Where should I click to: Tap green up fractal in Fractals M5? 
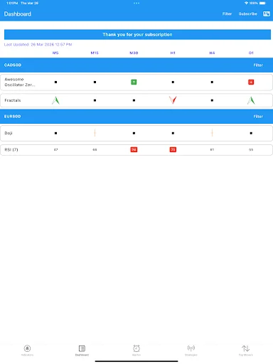click(55, 100)
